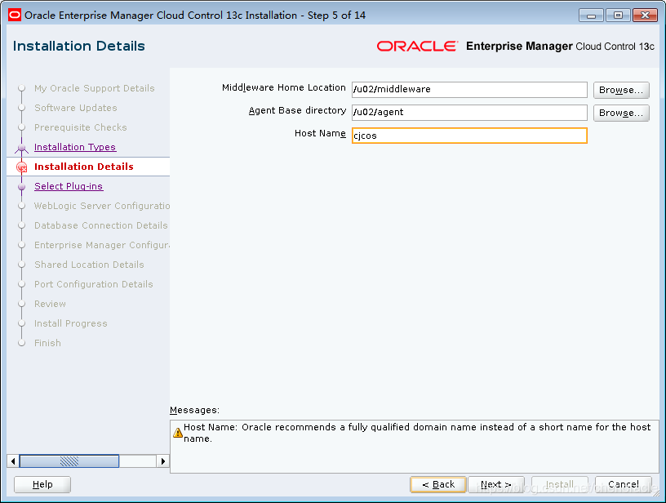Viewport: 666px width, 503px height.
Task: Cancel the installation
Action: (x=623, y=485)
